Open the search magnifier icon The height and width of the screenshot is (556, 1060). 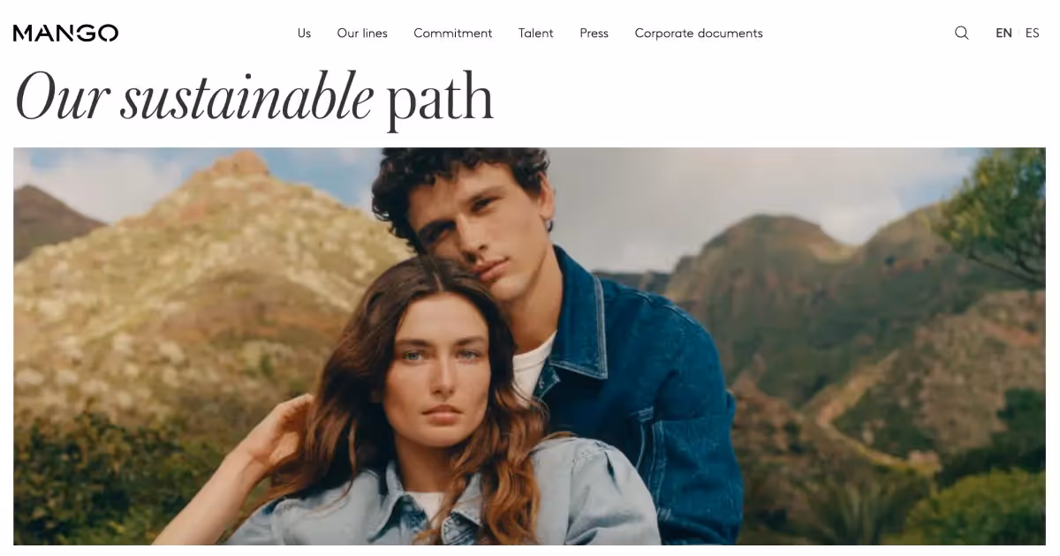[x=962, y=33]
